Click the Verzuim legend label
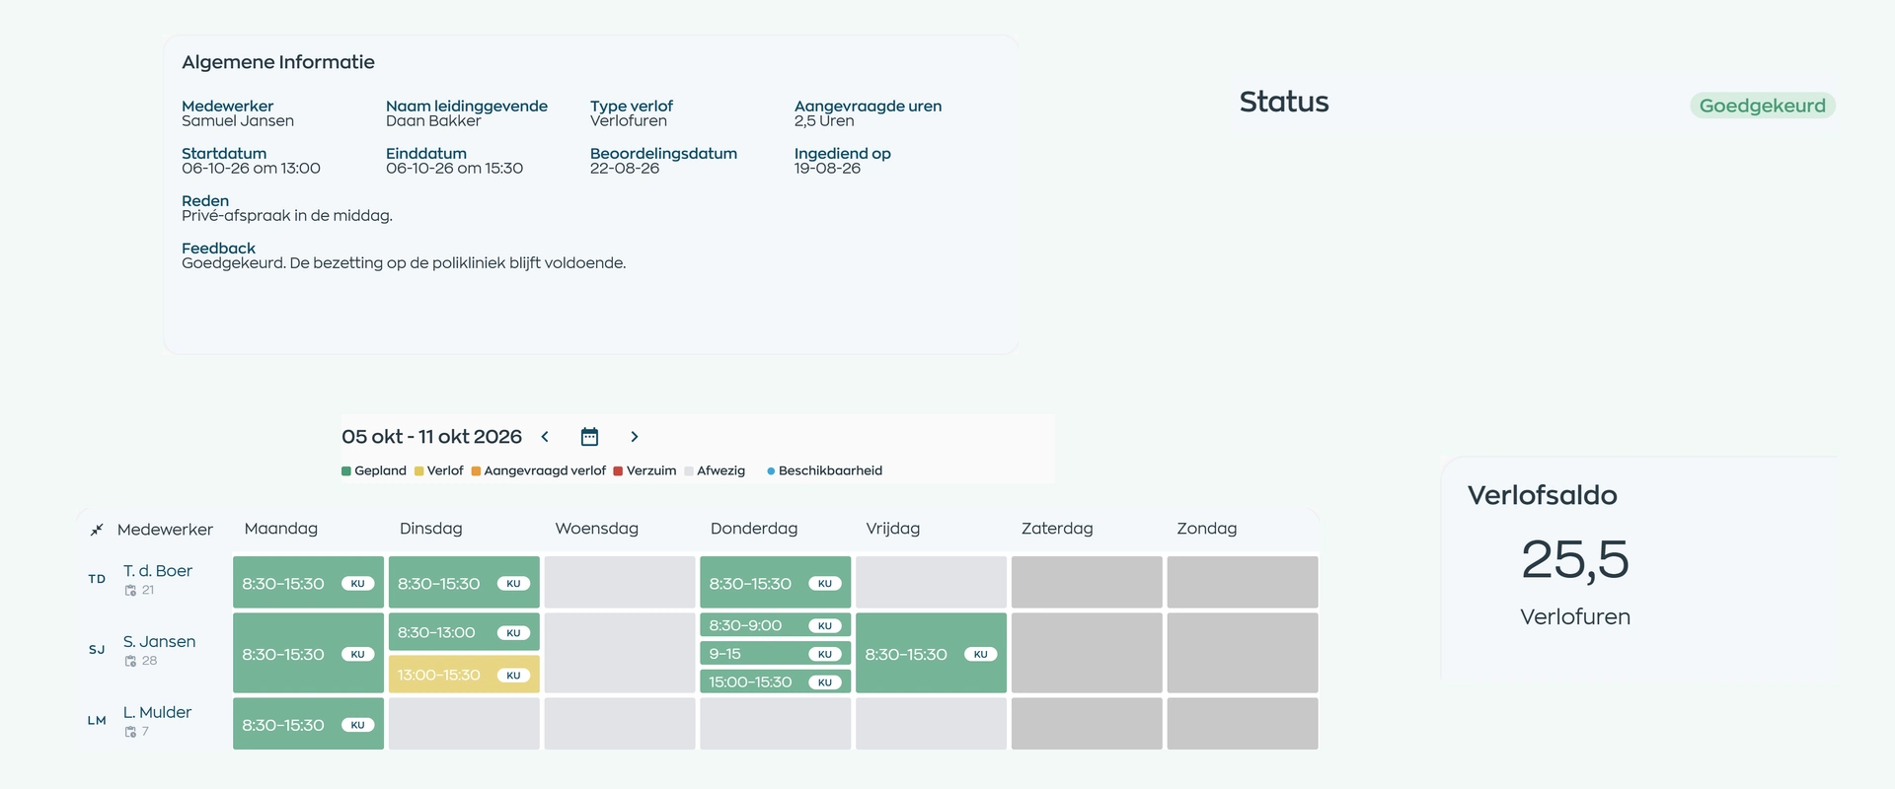 651,471
